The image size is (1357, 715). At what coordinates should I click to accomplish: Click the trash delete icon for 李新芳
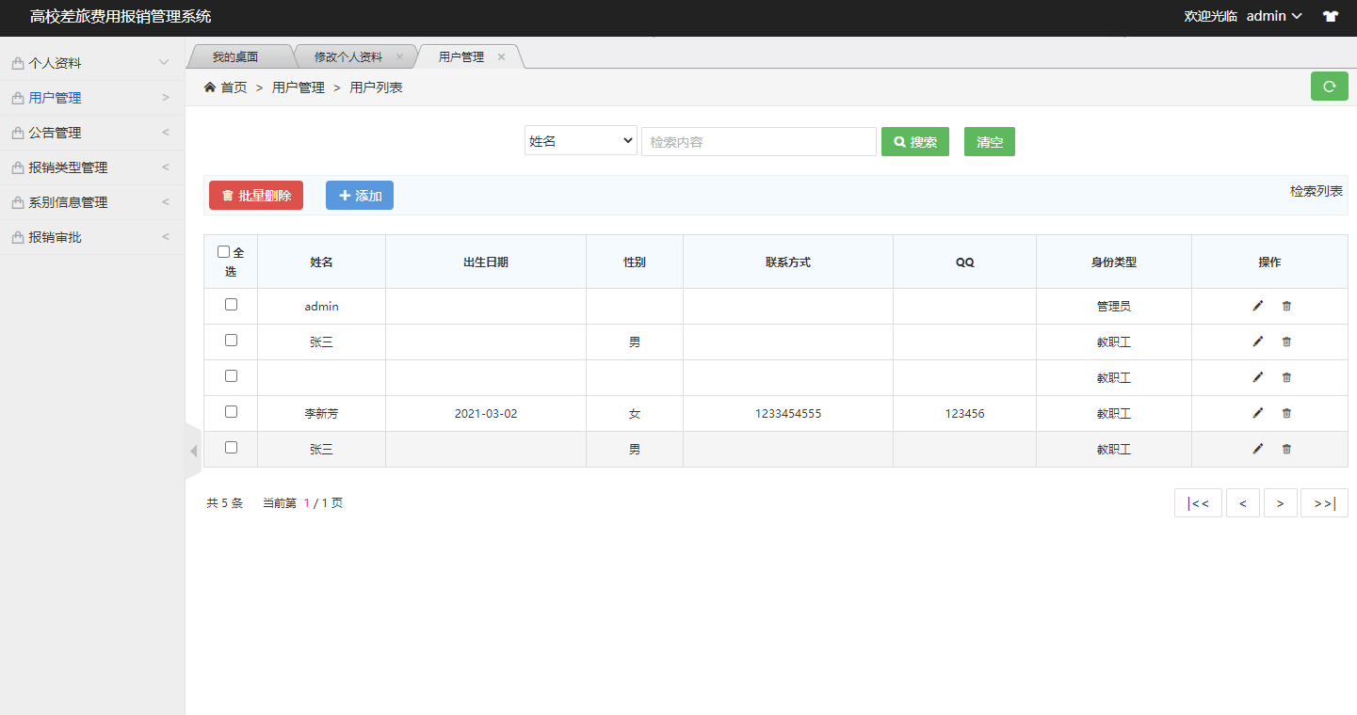click(1286, 413)
